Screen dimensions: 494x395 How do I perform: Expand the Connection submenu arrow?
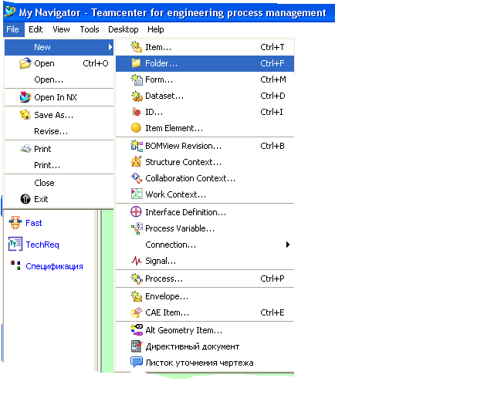coord(288,245)
